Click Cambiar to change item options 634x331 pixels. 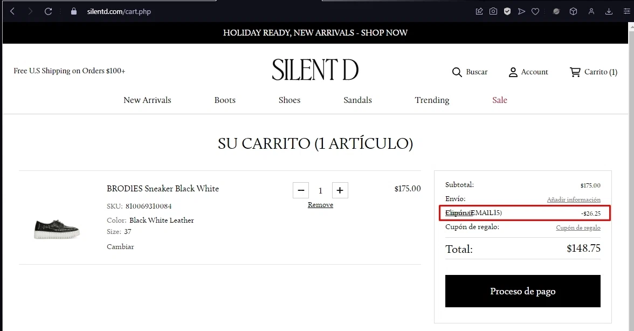coord(120,246)
